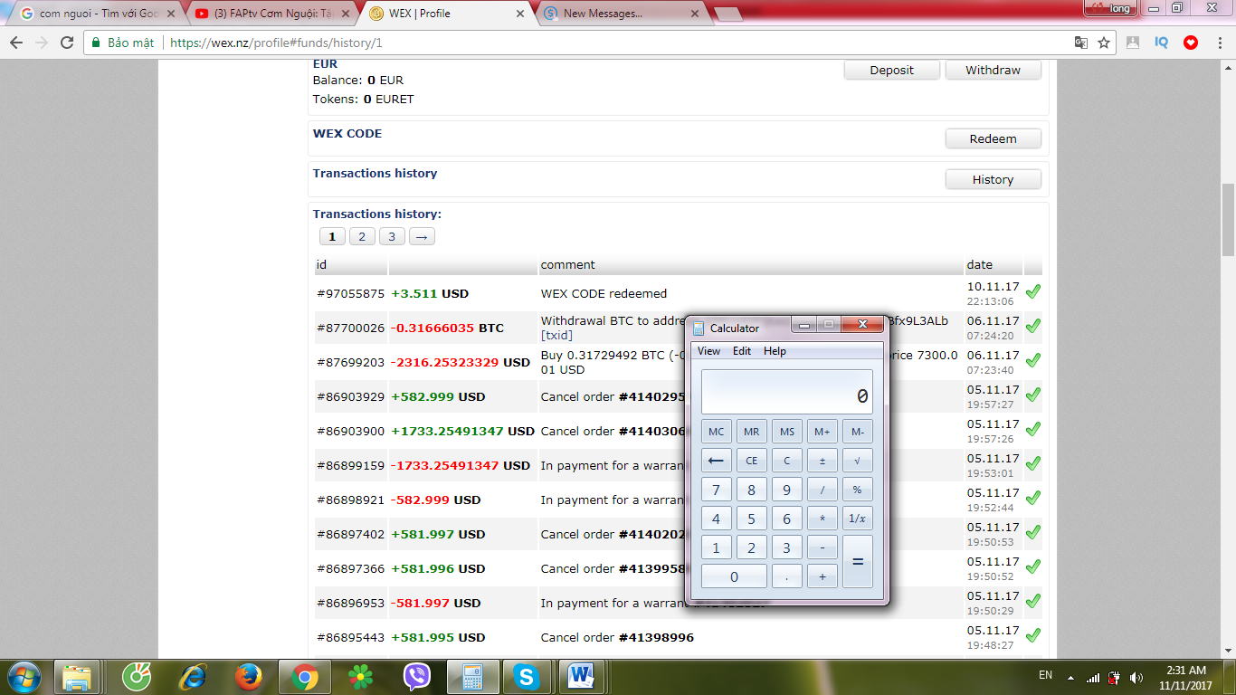
Task: Show hidden system tray icons
Action: pyautogui.click(x=1070, y=677)
